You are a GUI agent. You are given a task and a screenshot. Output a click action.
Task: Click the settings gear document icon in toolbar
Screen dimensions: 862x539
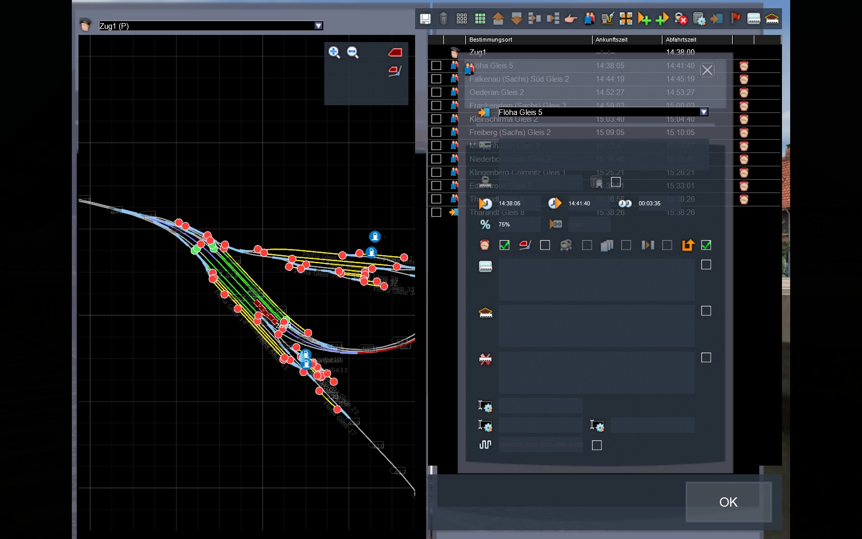699,19
